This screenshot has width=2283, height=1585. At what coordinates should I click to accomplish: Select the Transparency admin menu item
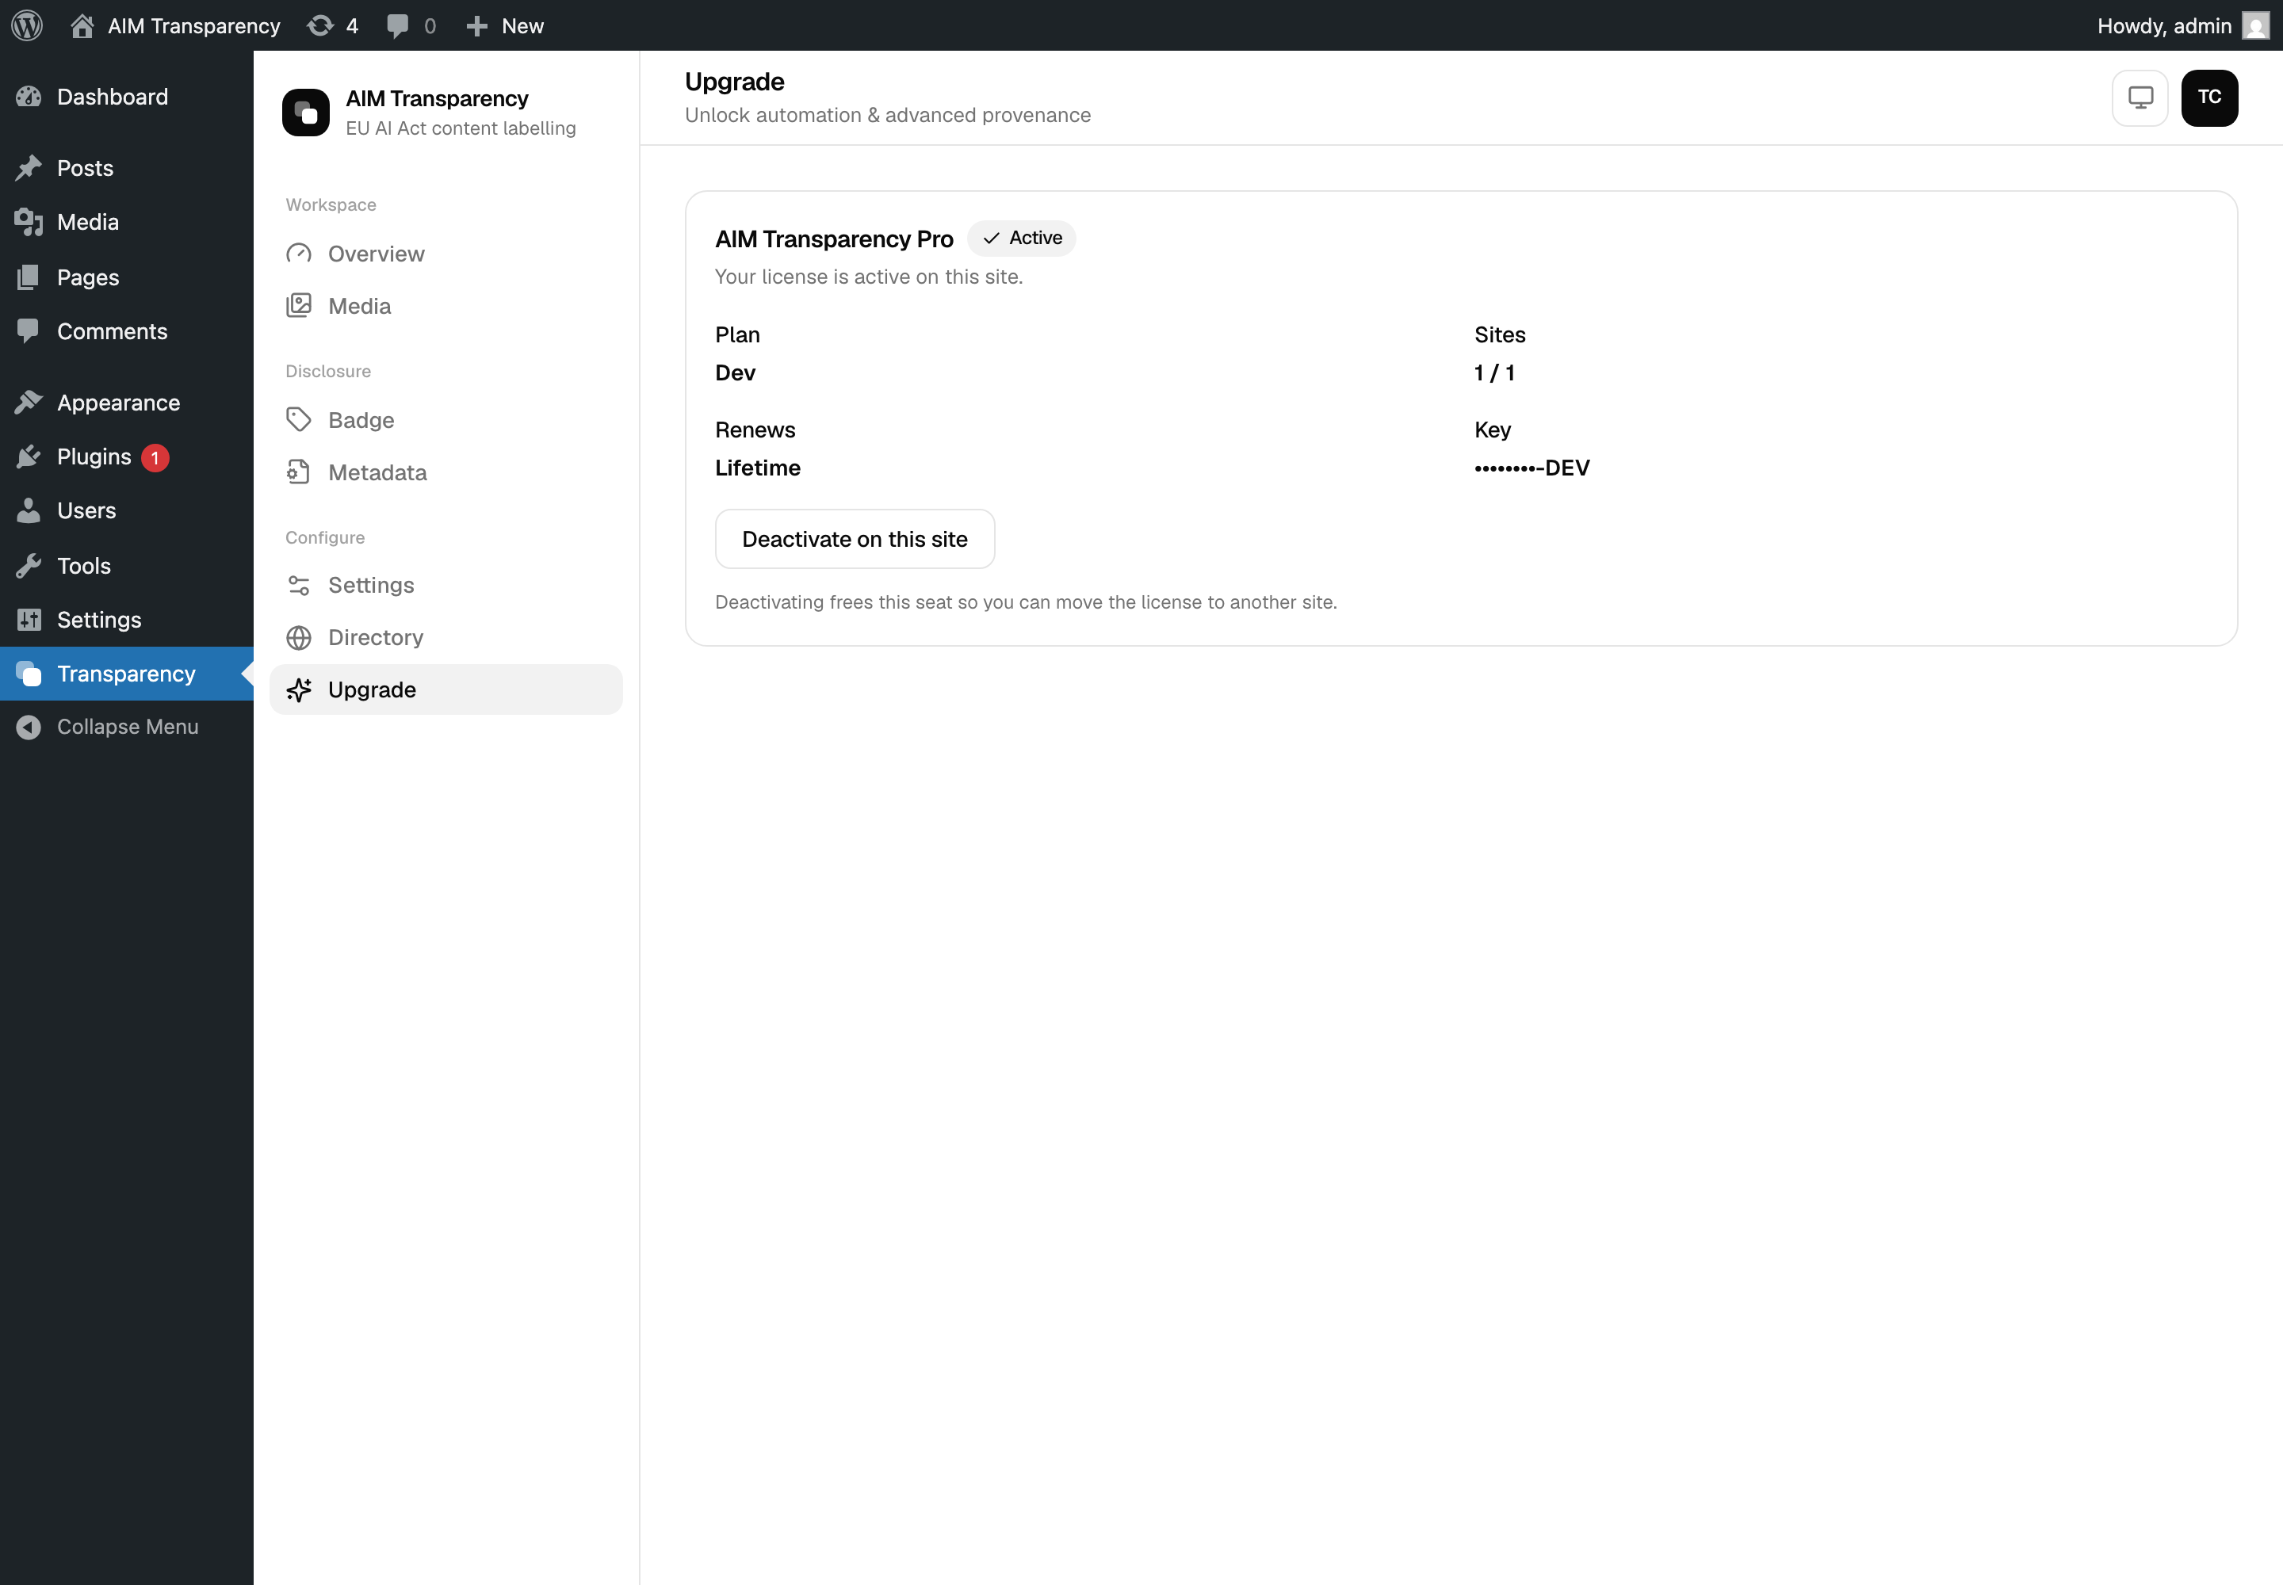(126, 674)
